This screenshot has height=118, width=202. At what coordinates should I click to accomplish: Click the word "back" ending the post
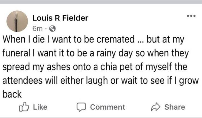pos(12,94)
